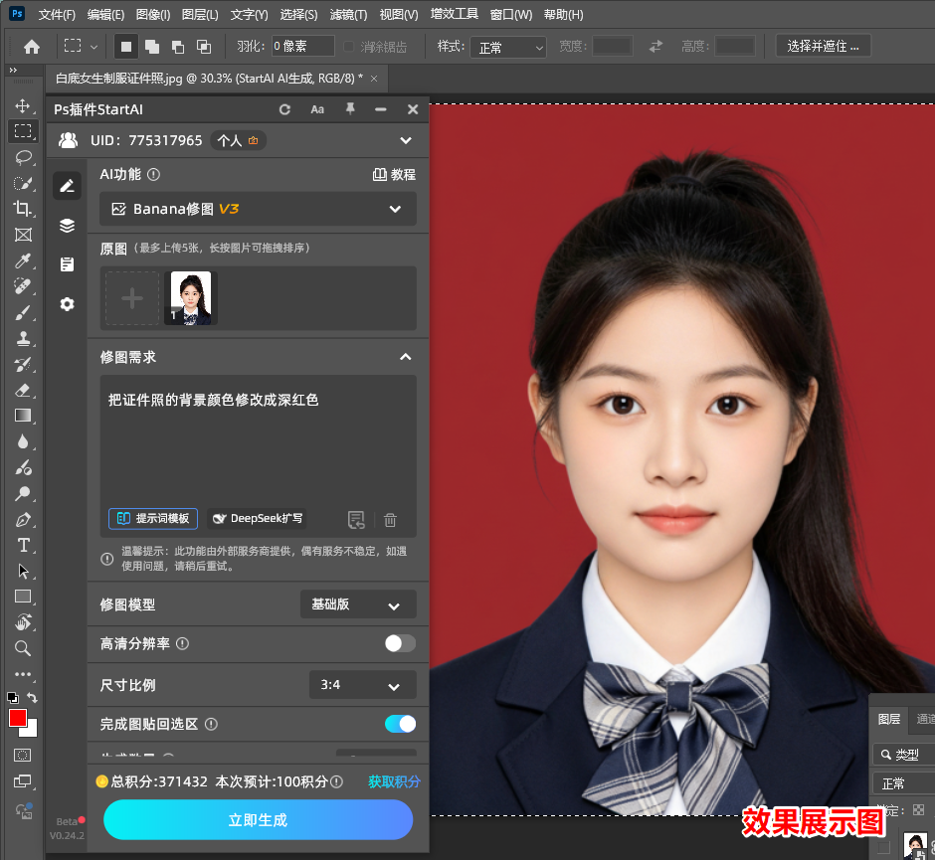
Task: Open the StartAI layers sidebar icon
Action: point(68,226)
